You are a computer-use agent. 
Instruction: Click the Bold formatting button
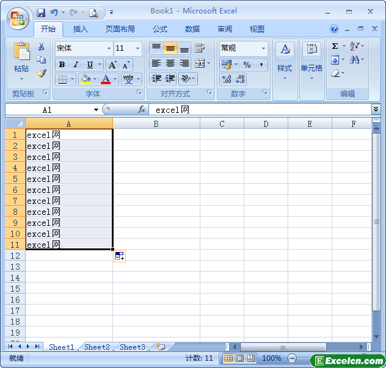coord(62,65)
